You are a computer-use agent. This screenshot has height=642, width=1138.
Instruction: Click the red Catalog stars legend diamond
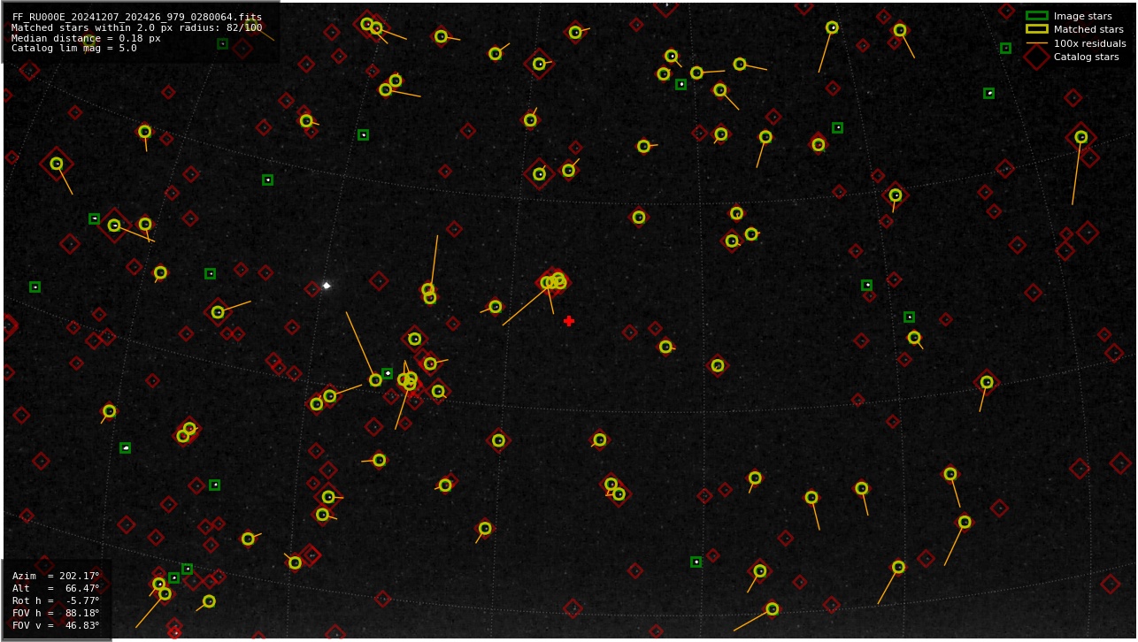1036,57
